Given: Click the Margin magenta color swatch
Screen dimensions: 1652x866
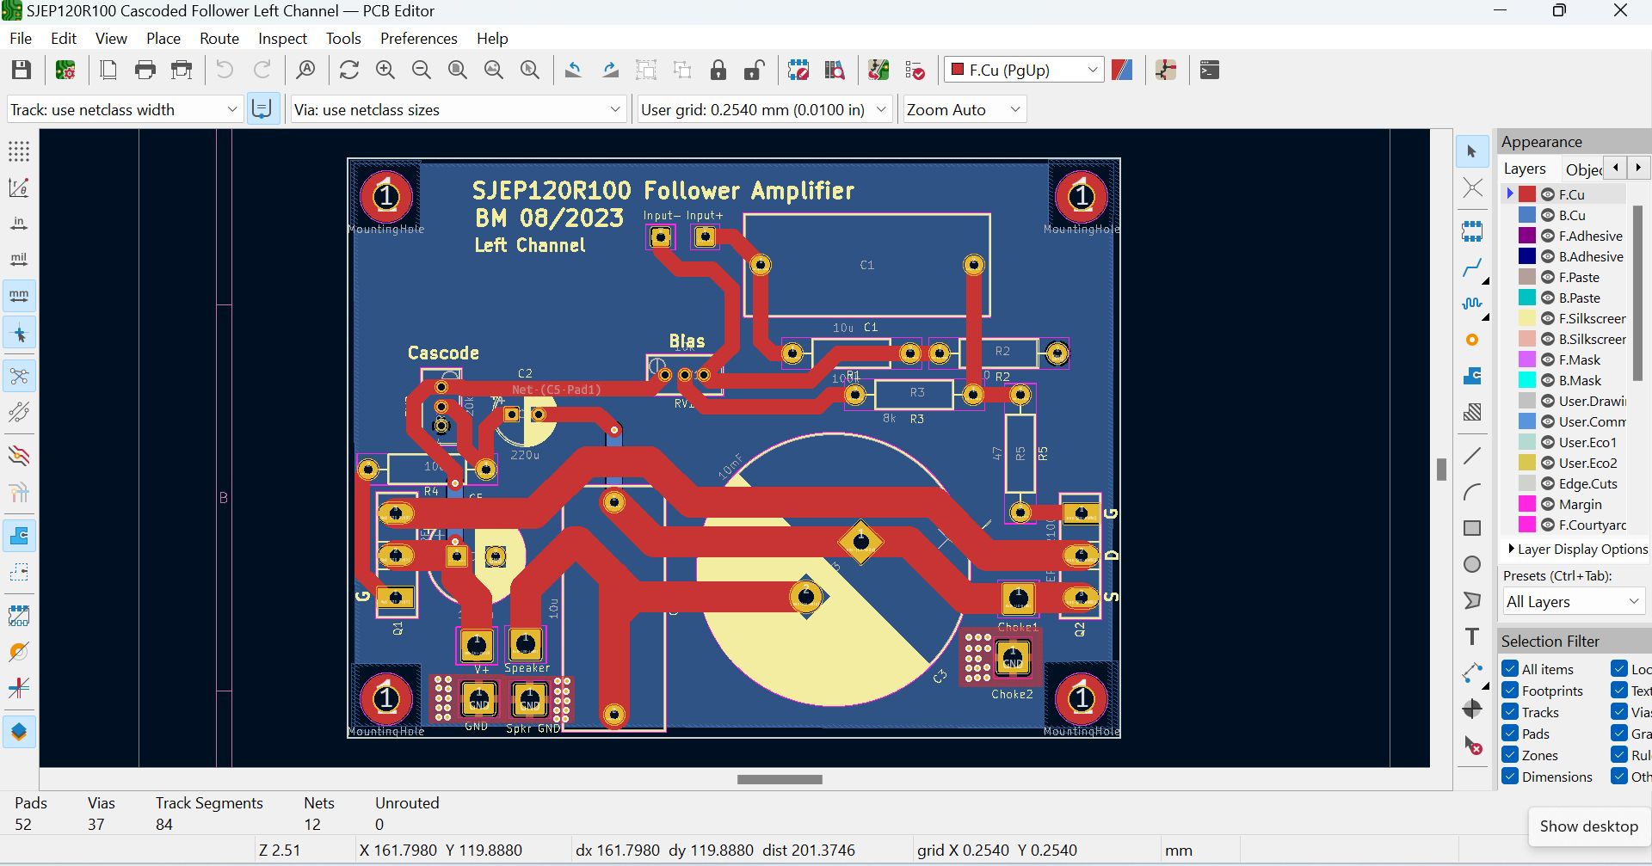Looking at the screenshot, I should tap(1527, 504).
